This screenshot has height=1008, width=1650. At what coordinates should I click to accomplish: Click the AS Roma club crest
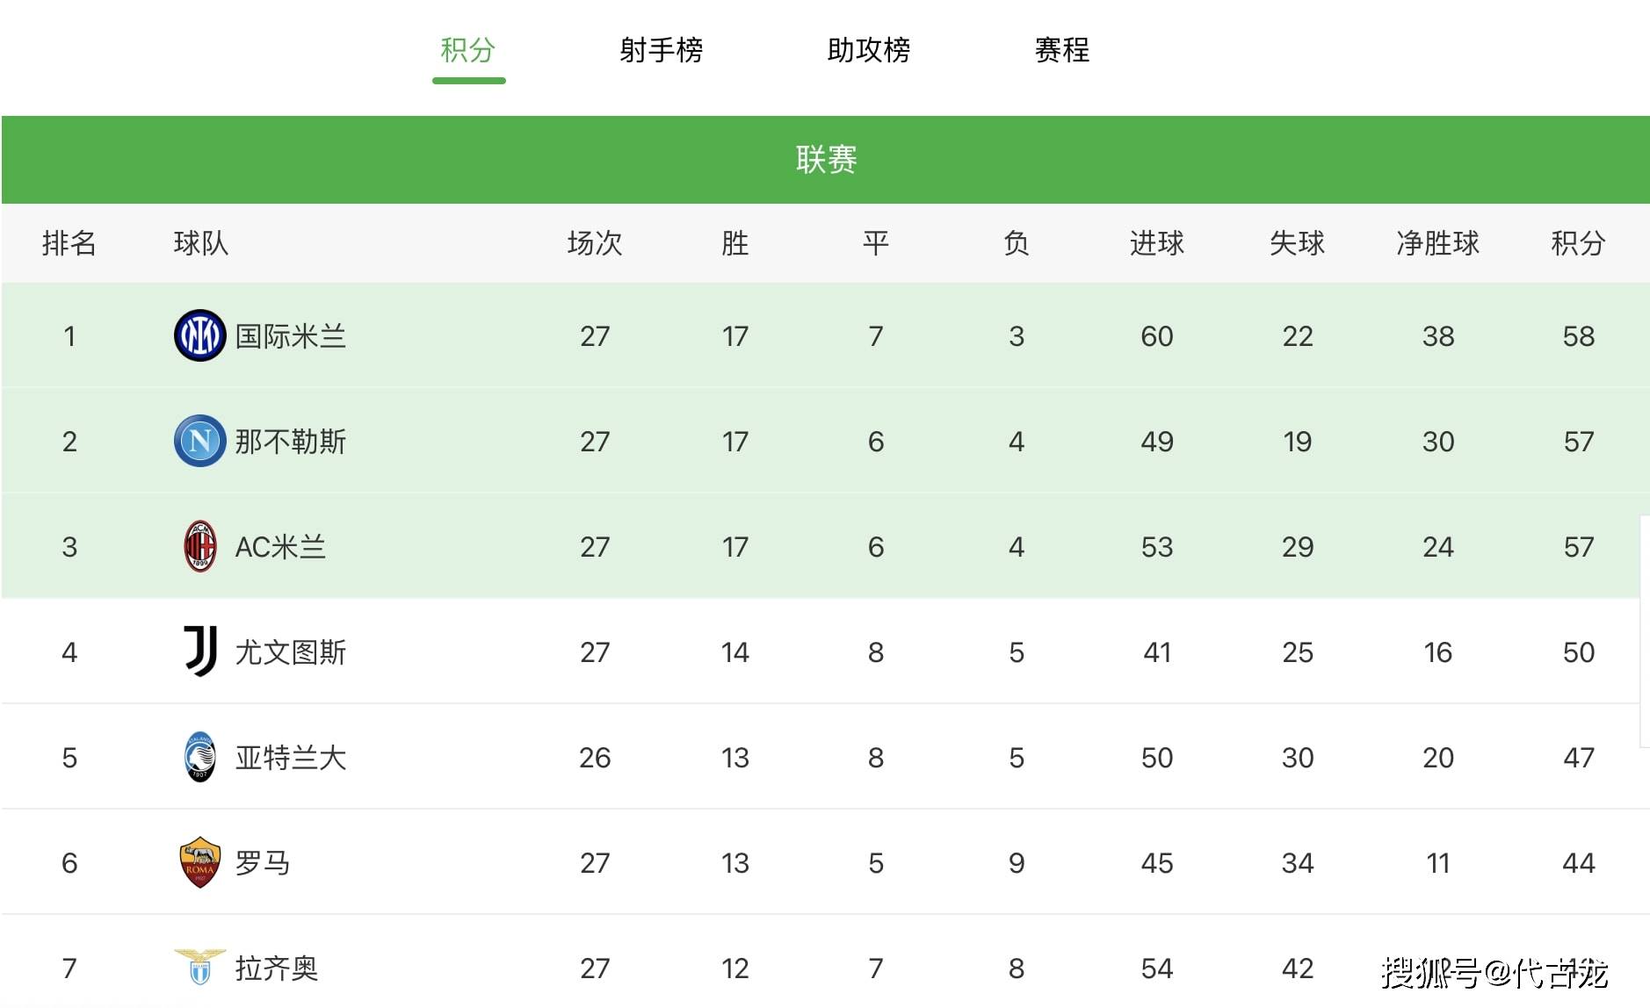[x=200, y=862]
